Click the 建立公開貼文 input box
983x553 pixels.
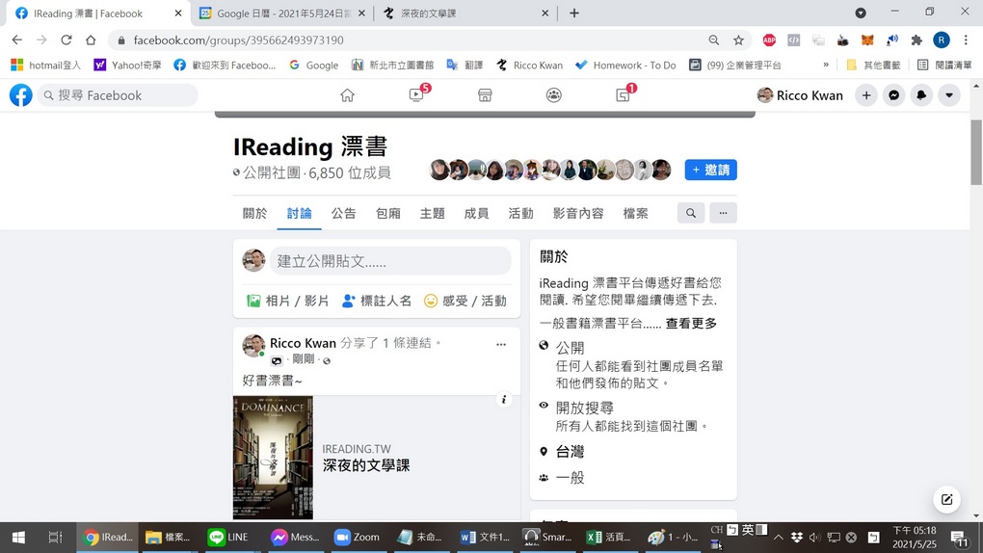(390, 261)
